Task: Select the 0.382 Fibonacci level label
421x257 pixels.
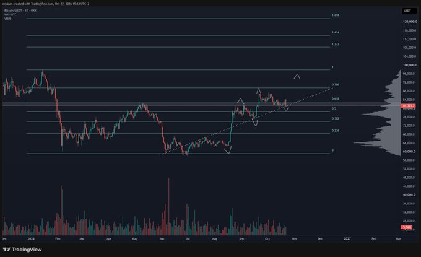Action: point(336,118)
